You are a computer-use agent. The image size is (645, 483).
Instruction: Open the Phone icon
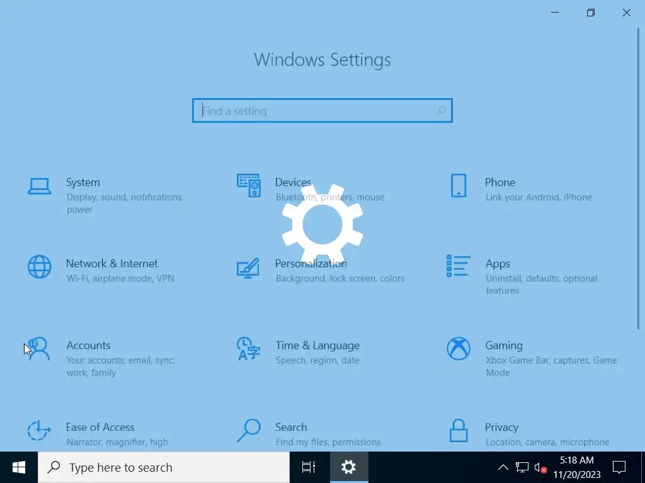(x=459, y=186)
